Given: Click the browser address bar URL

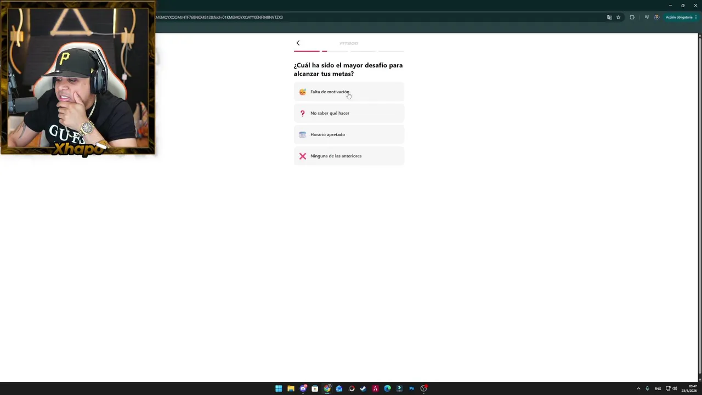Looking at the screenshot, I should [219, 17].
